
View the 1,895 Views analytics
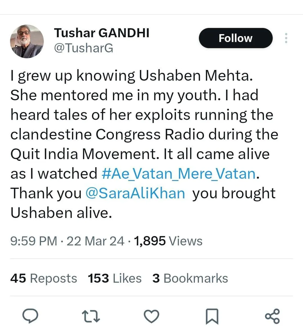coord(168,241)
